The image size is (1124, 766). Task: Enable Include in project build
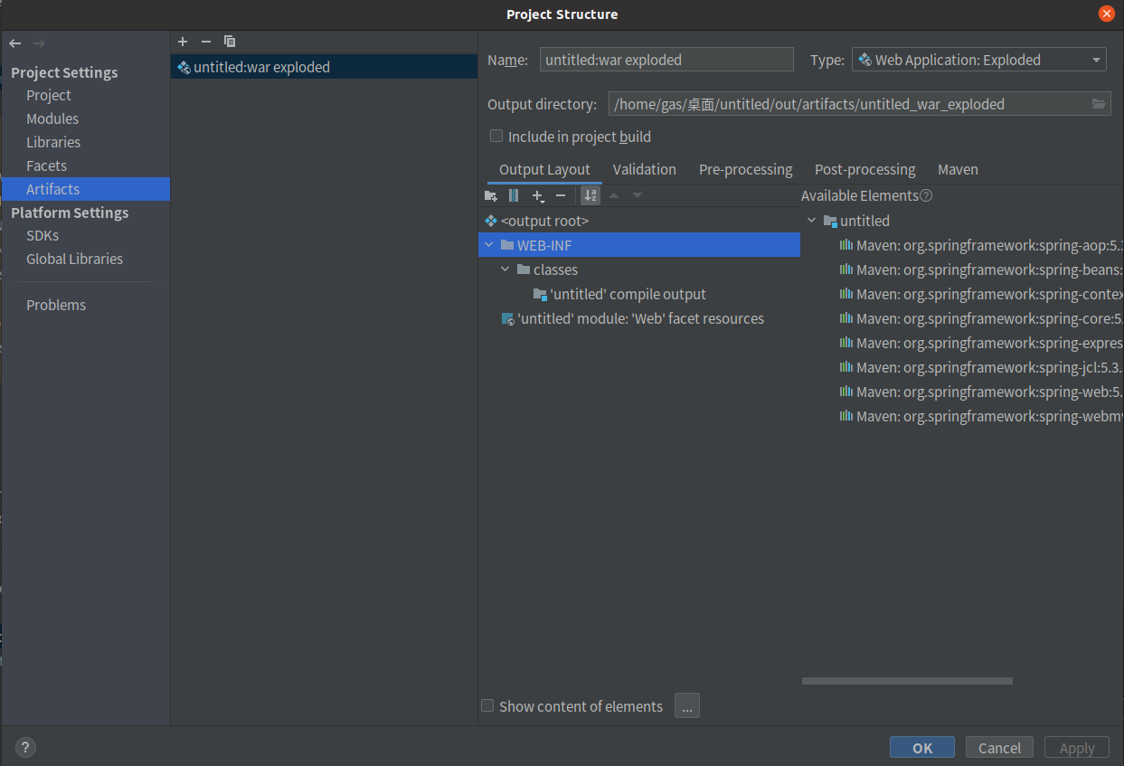[x=496, y=137]
